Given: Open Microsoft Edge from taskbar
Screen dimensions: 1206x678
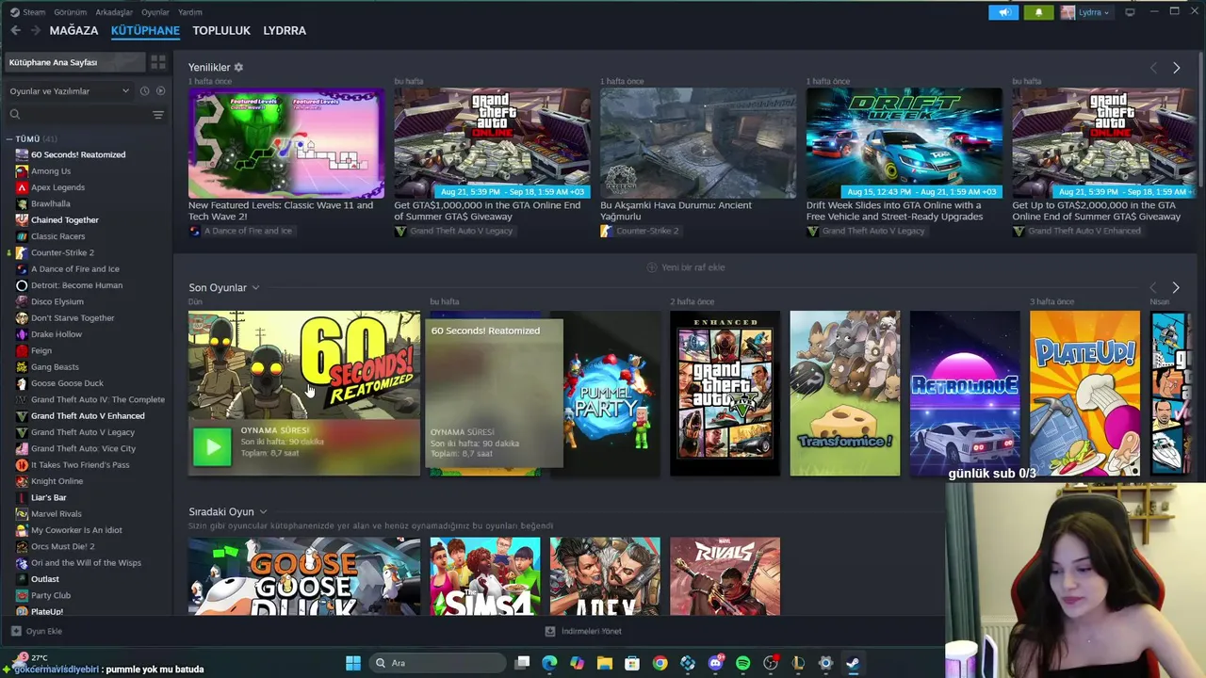Looking at the screenshot, I should (x=549, y=663).
